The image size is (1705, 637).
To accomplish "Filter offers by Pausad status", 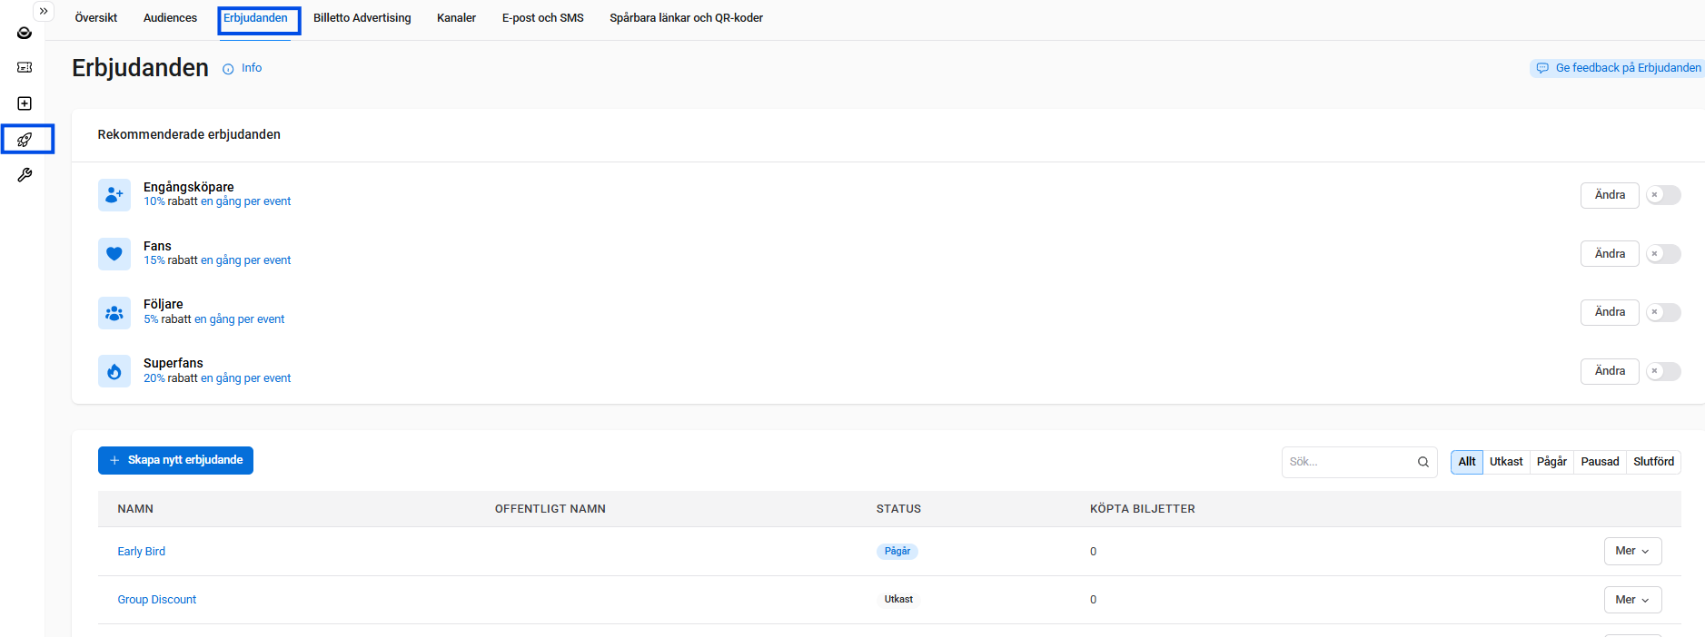I will 1600,462.
